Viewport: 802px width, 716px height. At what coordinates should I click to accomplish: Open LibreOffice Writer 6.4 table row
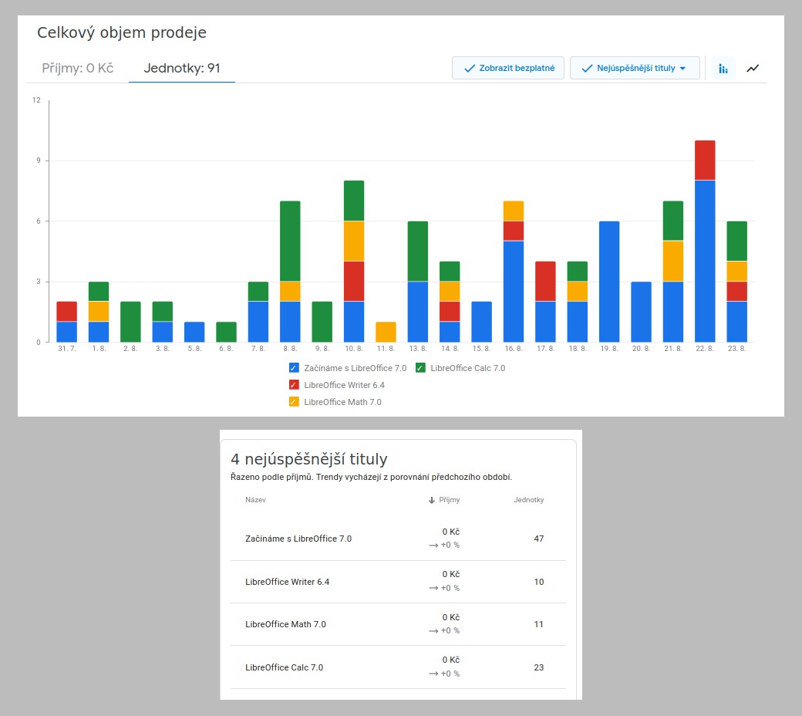398,582
